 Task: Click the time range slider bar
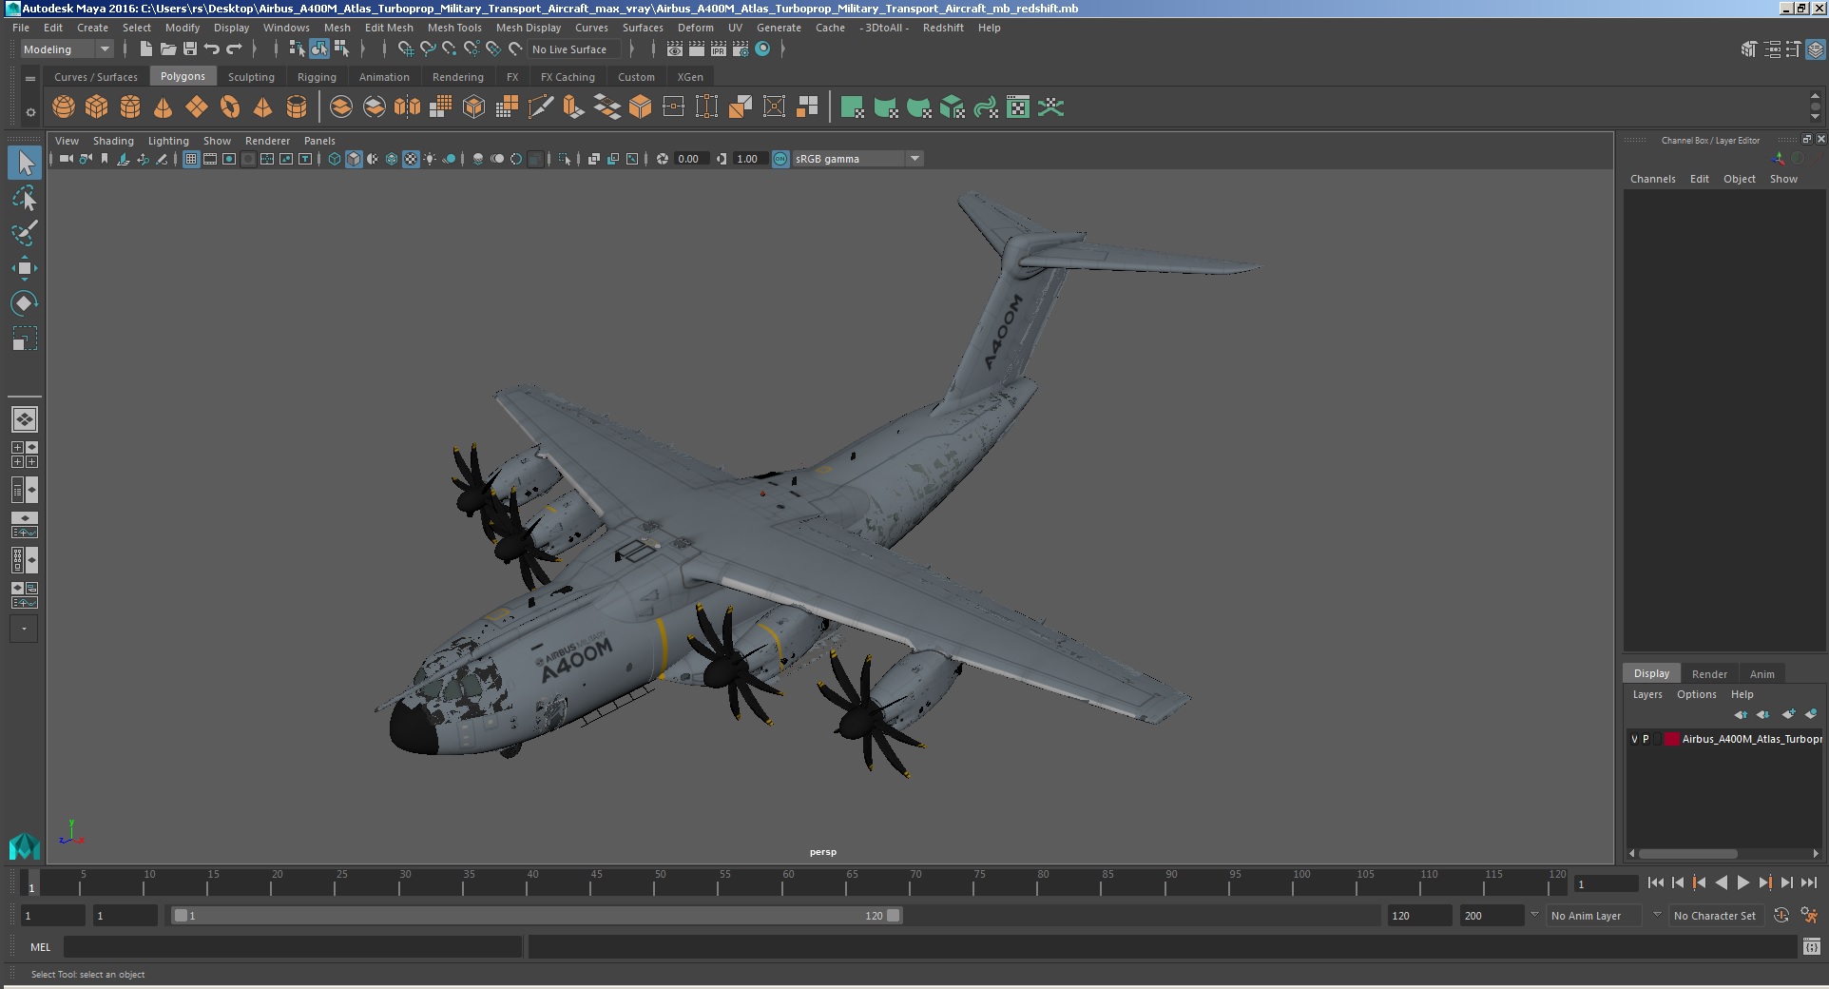coord(536,916)
